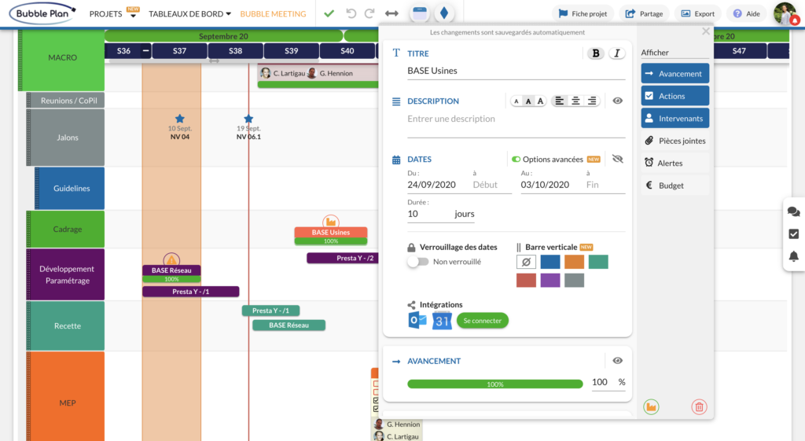Open the BUBBLE MEETING menu
This screenshot has height=441, width=805.
coord(273,14)
